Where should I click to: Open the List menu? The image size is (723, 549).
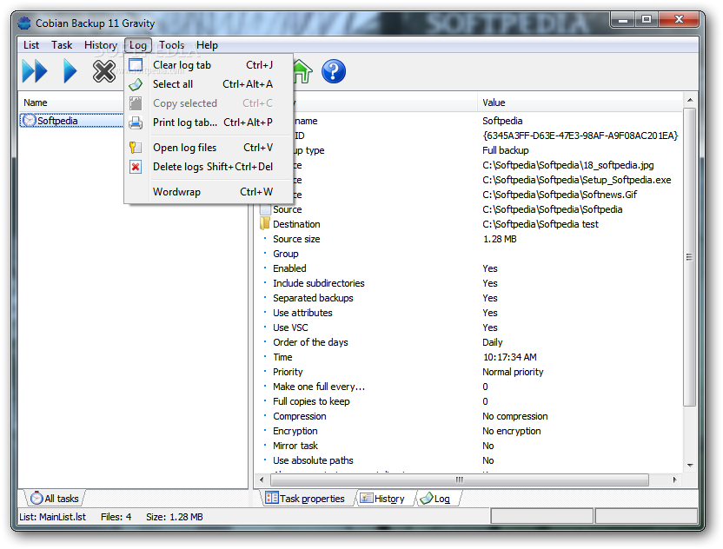pos(31,45)
